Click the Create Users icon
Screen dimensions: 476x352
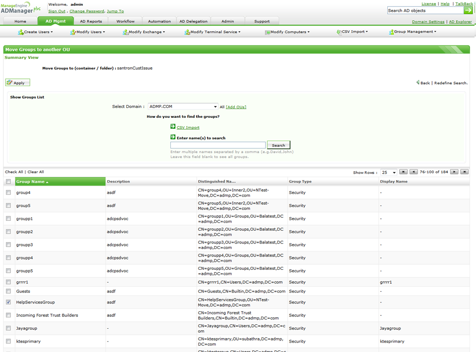21,32
